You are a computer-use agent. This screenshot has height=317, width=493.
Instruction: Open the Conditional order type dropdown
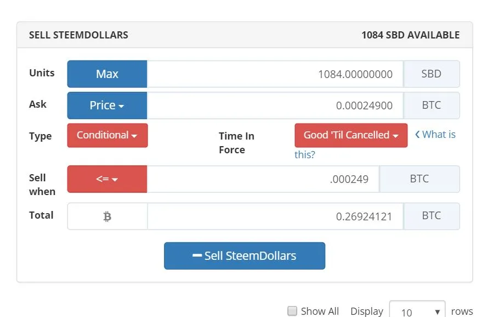107,135
